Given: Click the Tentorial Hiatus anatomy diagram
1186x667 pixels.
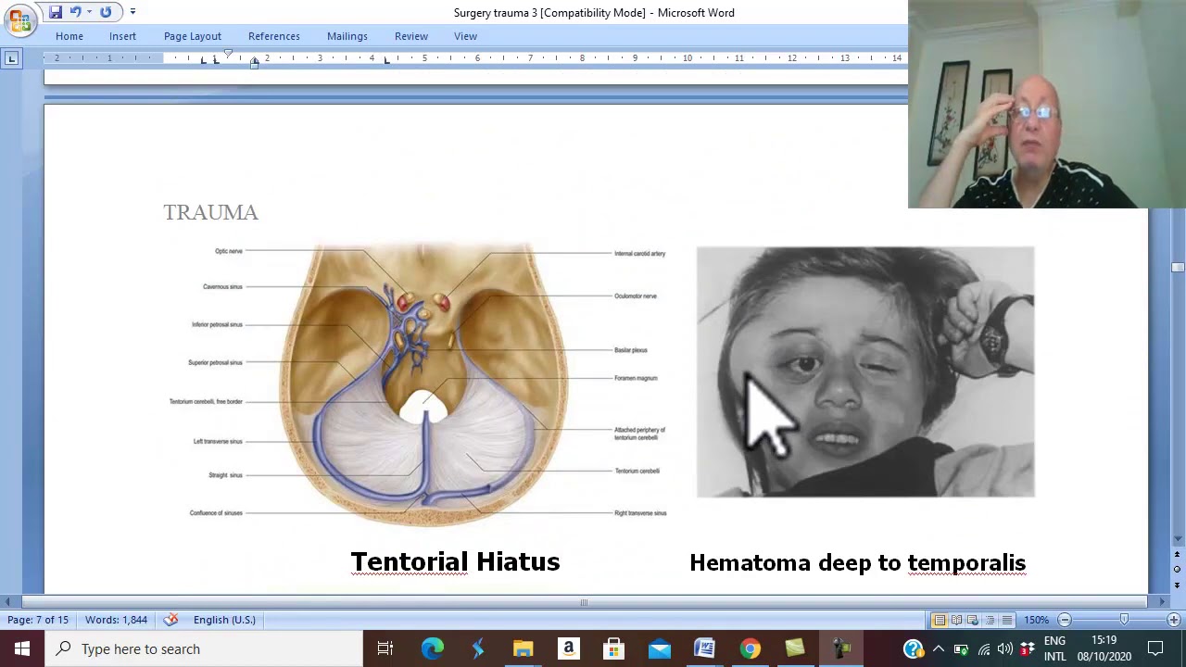Looking at the screenshot, I should click(418, 384).
